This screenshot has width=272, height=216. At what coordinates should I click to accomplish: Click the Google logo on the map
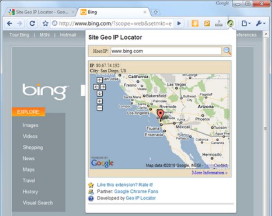(x=102, y=162)
